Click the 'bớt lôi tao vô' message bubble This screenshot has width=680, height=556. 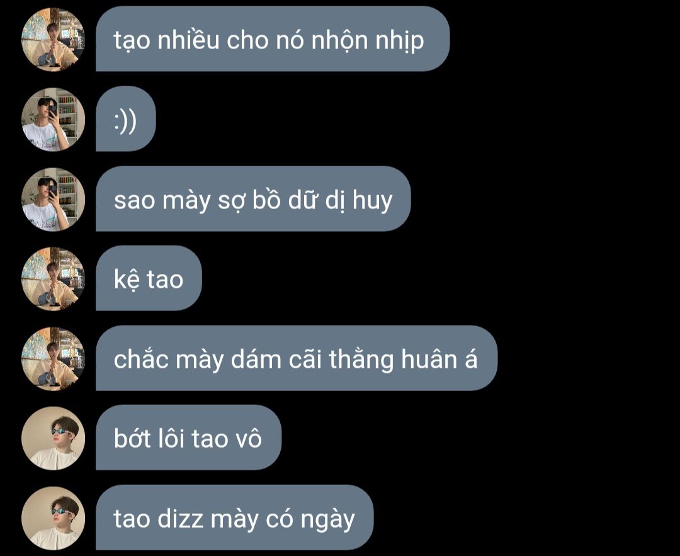[x=188, y=438]
